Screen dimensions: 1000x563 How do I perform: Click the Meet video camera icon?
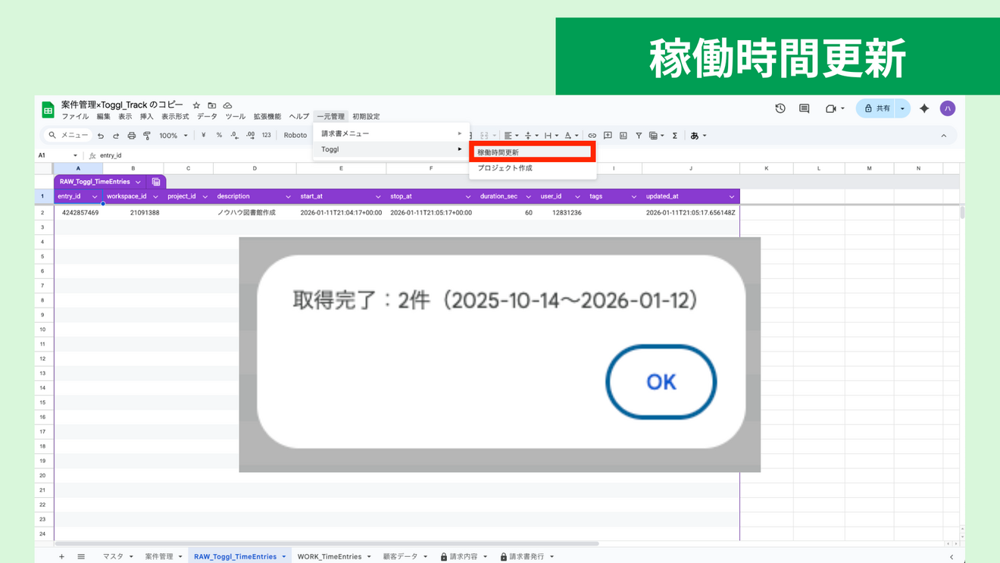[x=831, y=108]
